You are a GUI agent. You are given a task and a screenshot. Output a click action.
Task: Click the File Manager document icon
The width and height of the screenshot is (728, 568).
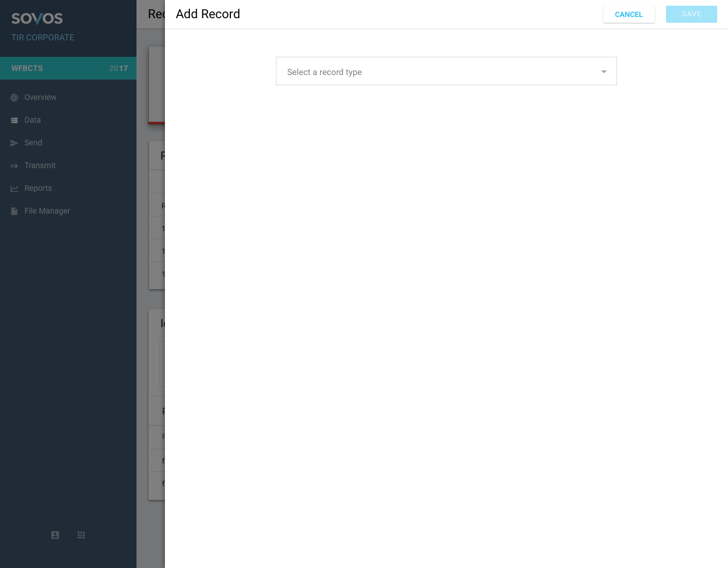coord(14,211)
